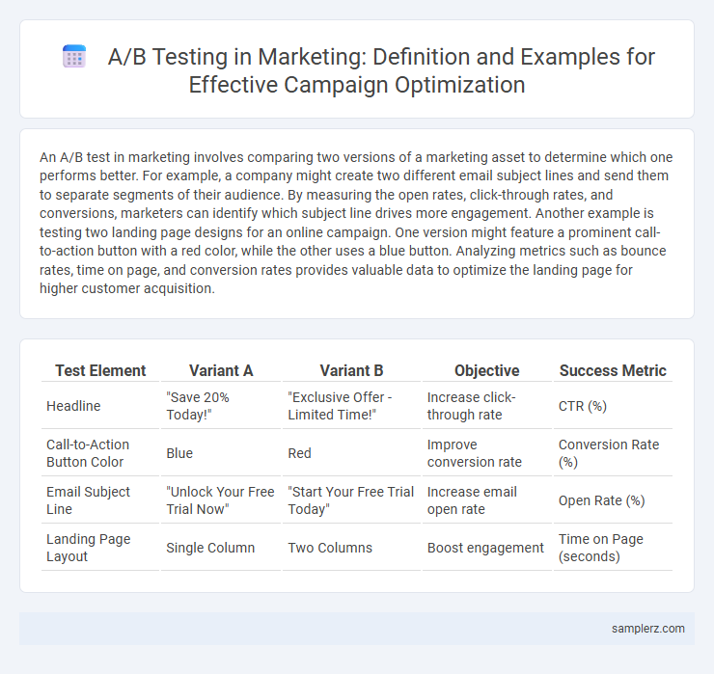Click the '"Save 20% Today!"' cell

coord(221,406)
